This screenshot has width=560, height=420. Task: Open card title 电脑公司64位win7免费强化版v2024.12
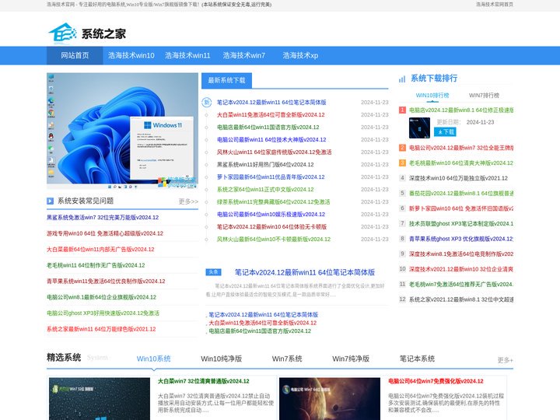point(436,381)
